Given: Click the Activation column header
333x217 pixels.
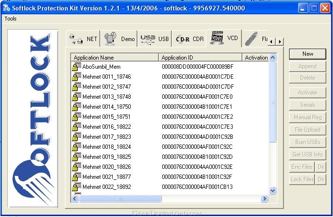Looking at the screenshot, I should tap(256, 58).
